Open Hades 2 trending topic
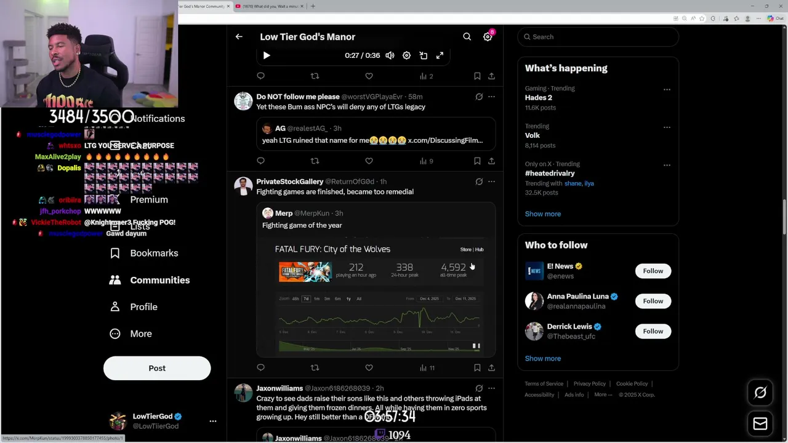This screenshot has height=443, width=788. click(539, 98)
